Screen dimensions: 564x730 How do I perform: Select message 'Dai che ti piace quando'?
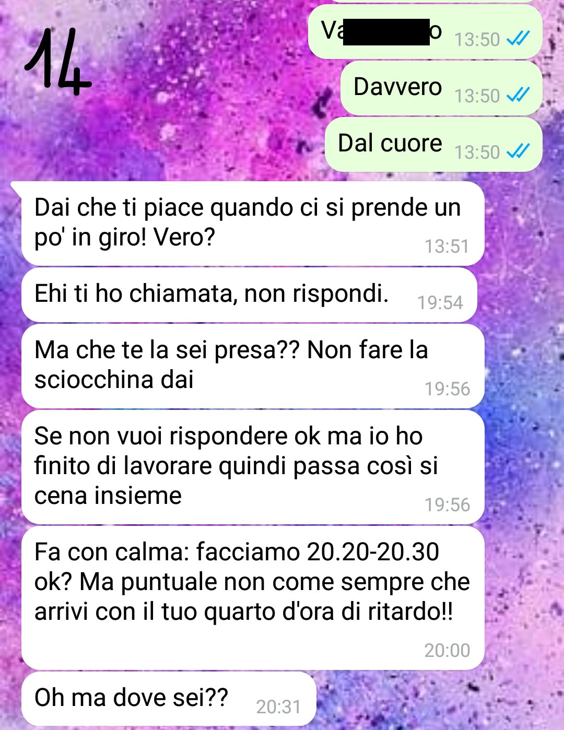pos(253,223)
